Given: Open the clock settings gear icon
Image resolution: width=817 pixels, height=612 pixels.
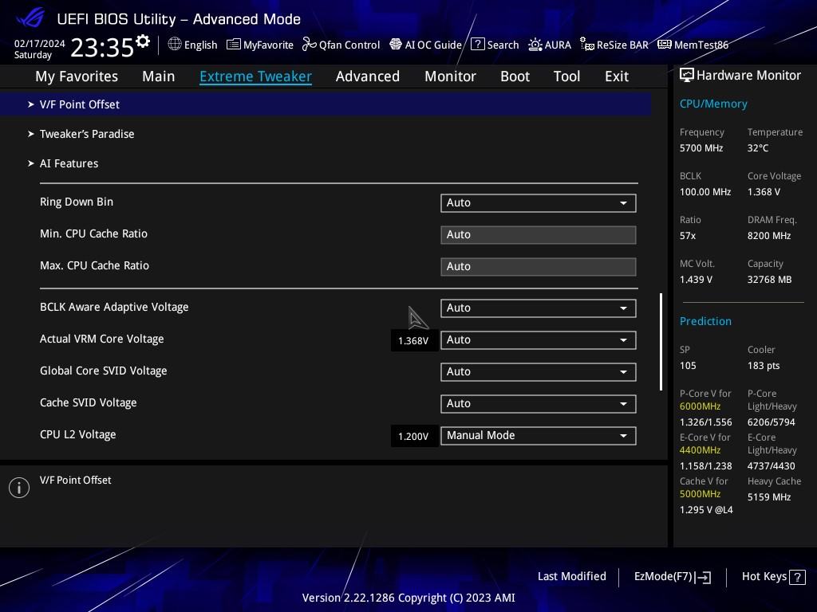Looking at the screenshot, I should [x=143, y=41].
